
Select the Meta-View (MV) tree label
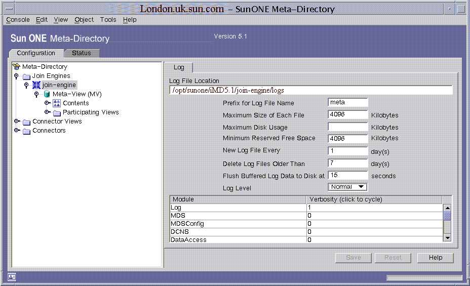tap(77, 94)
